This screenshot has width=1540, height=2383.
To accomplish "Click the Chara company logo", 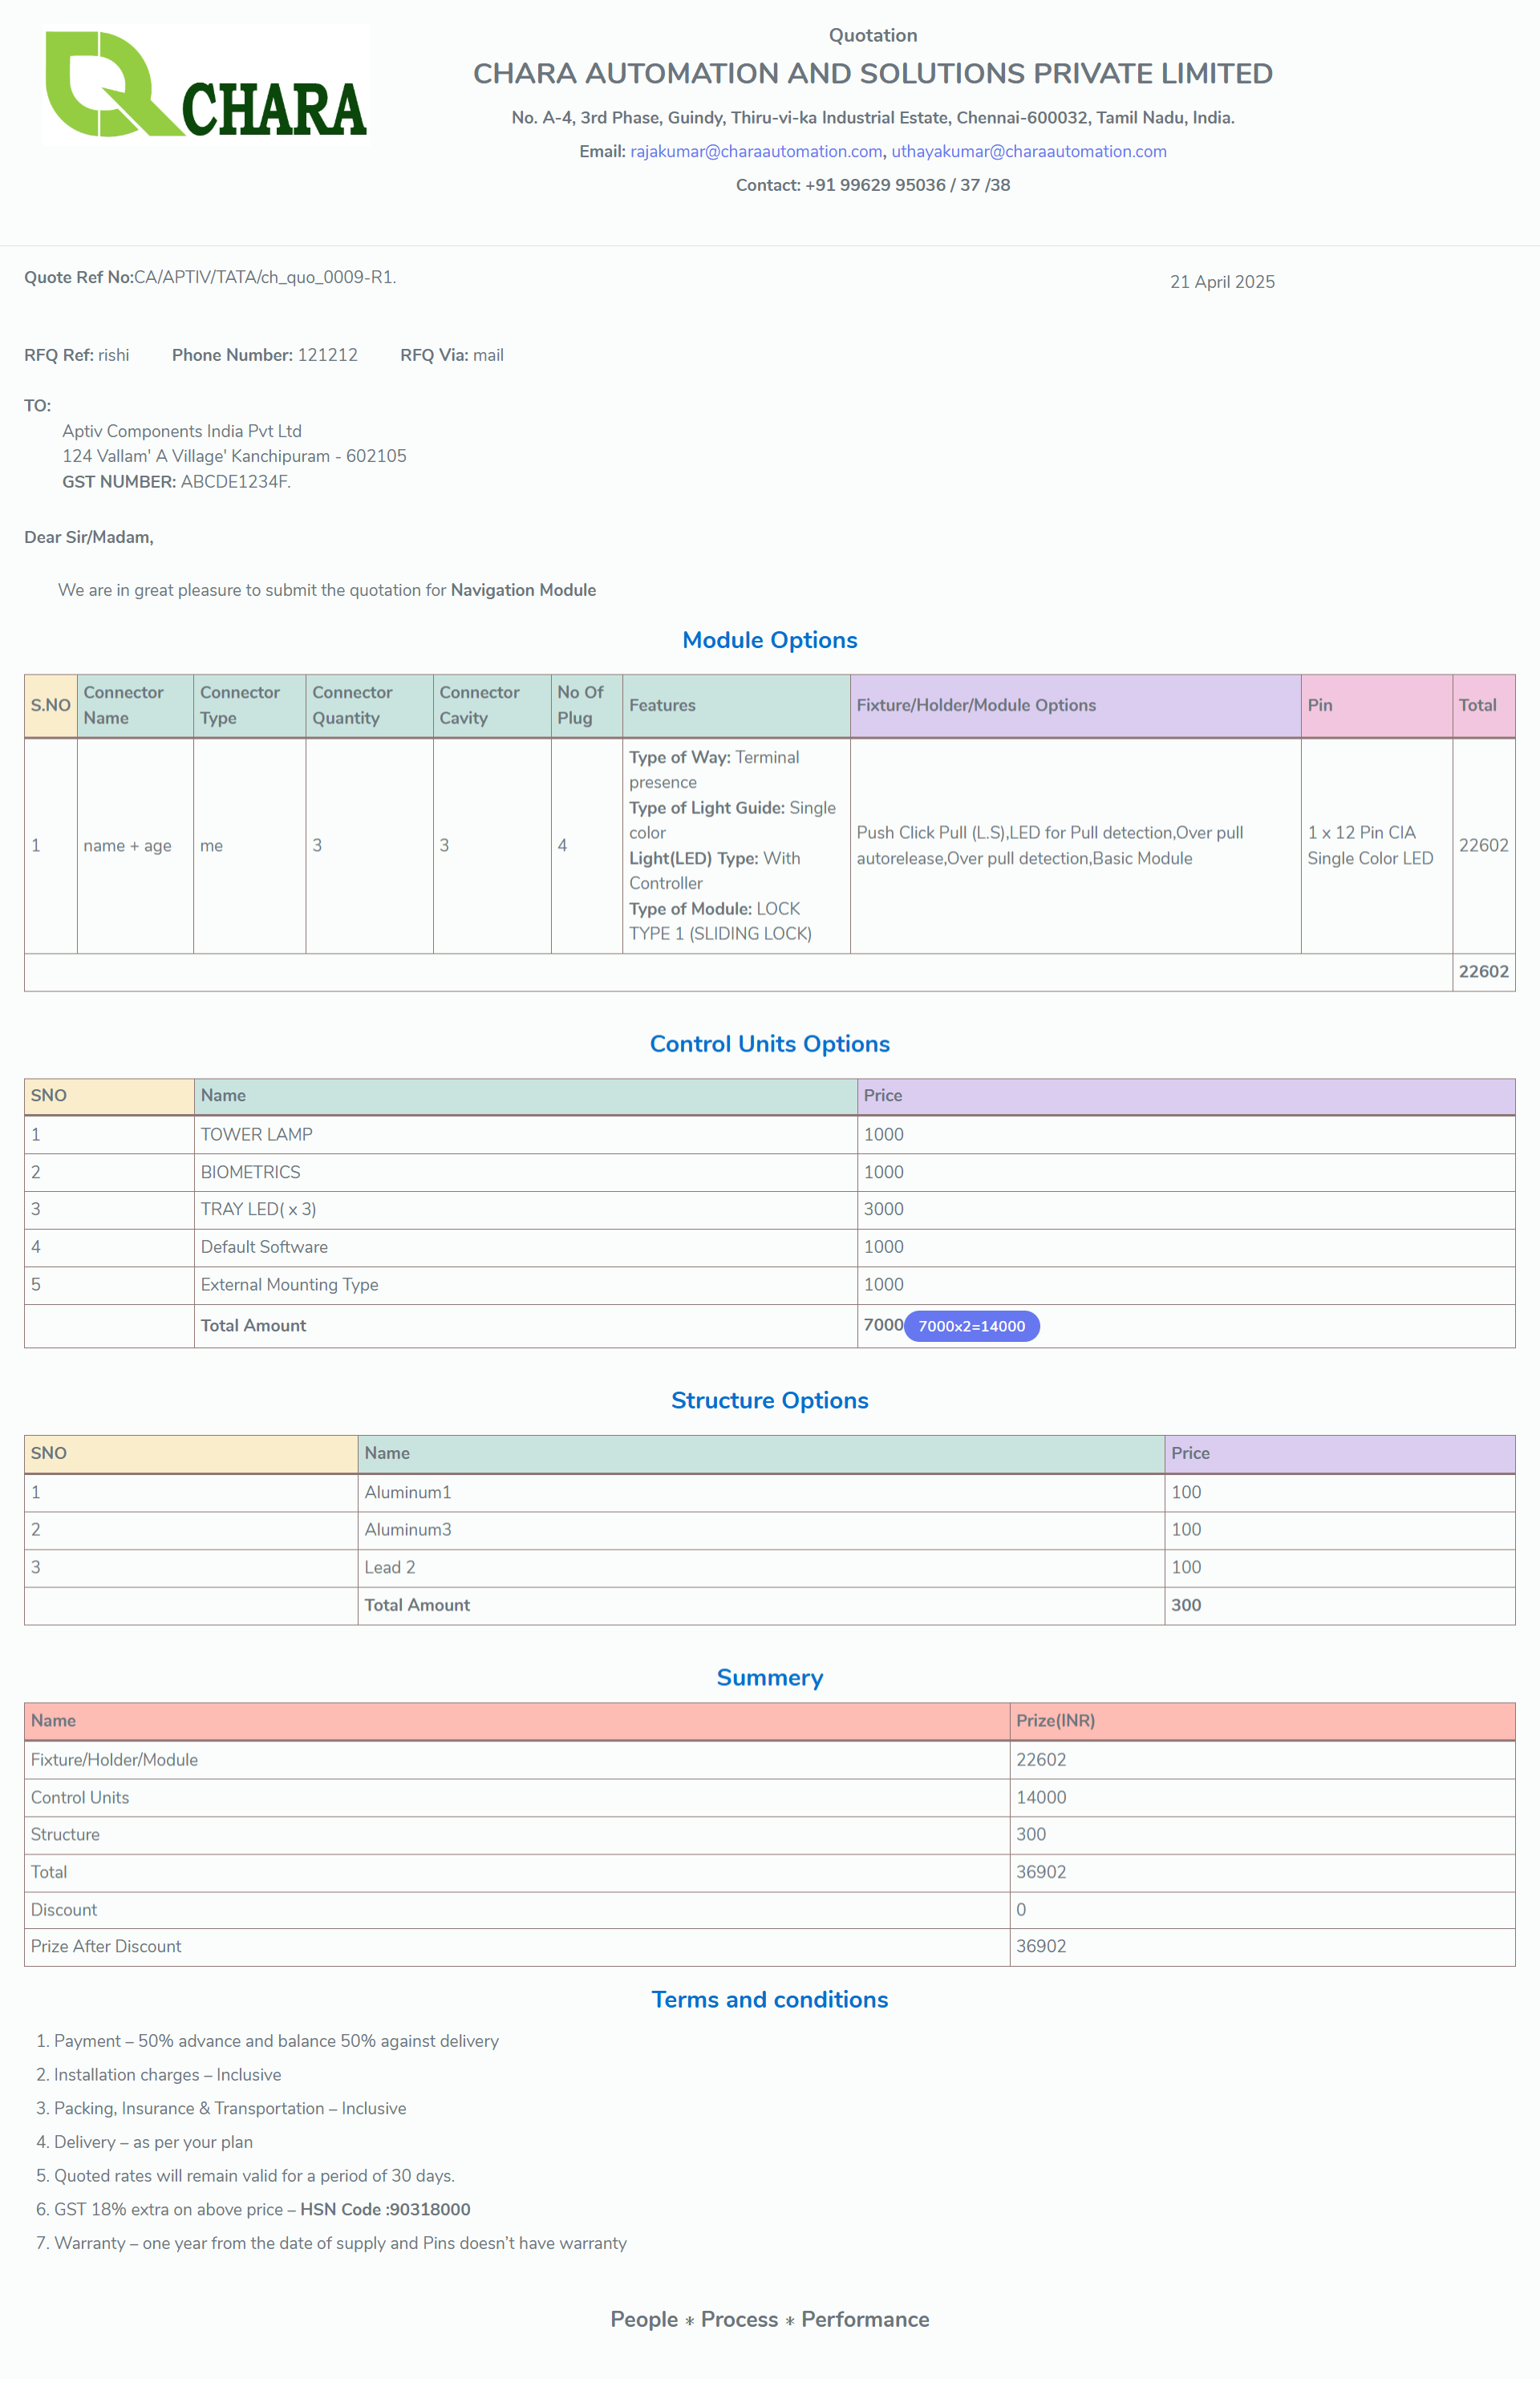I will [206, 86].
